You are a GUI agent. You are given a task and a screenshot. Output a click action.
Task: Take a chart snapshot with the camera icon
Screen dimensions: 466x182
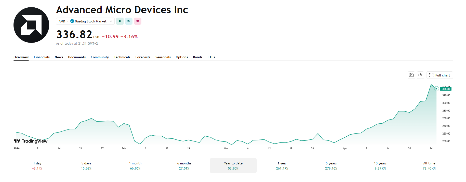(411, 75)
